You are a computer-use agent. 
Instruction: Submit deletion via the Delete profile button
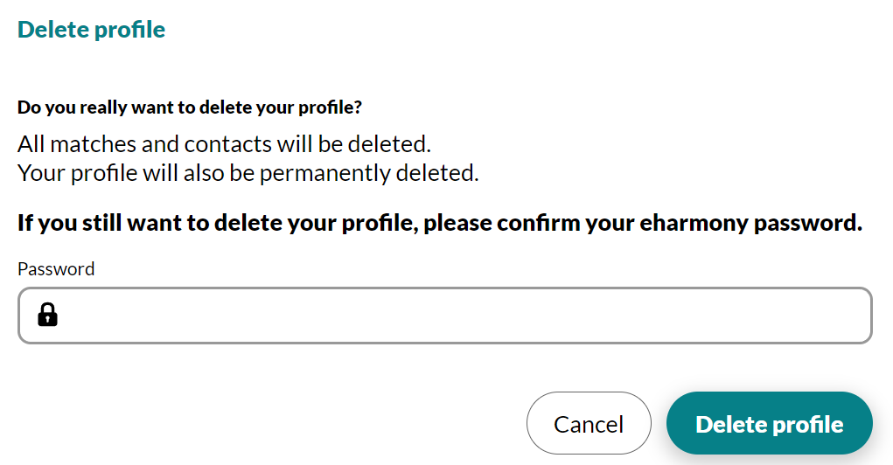[769, 423]
